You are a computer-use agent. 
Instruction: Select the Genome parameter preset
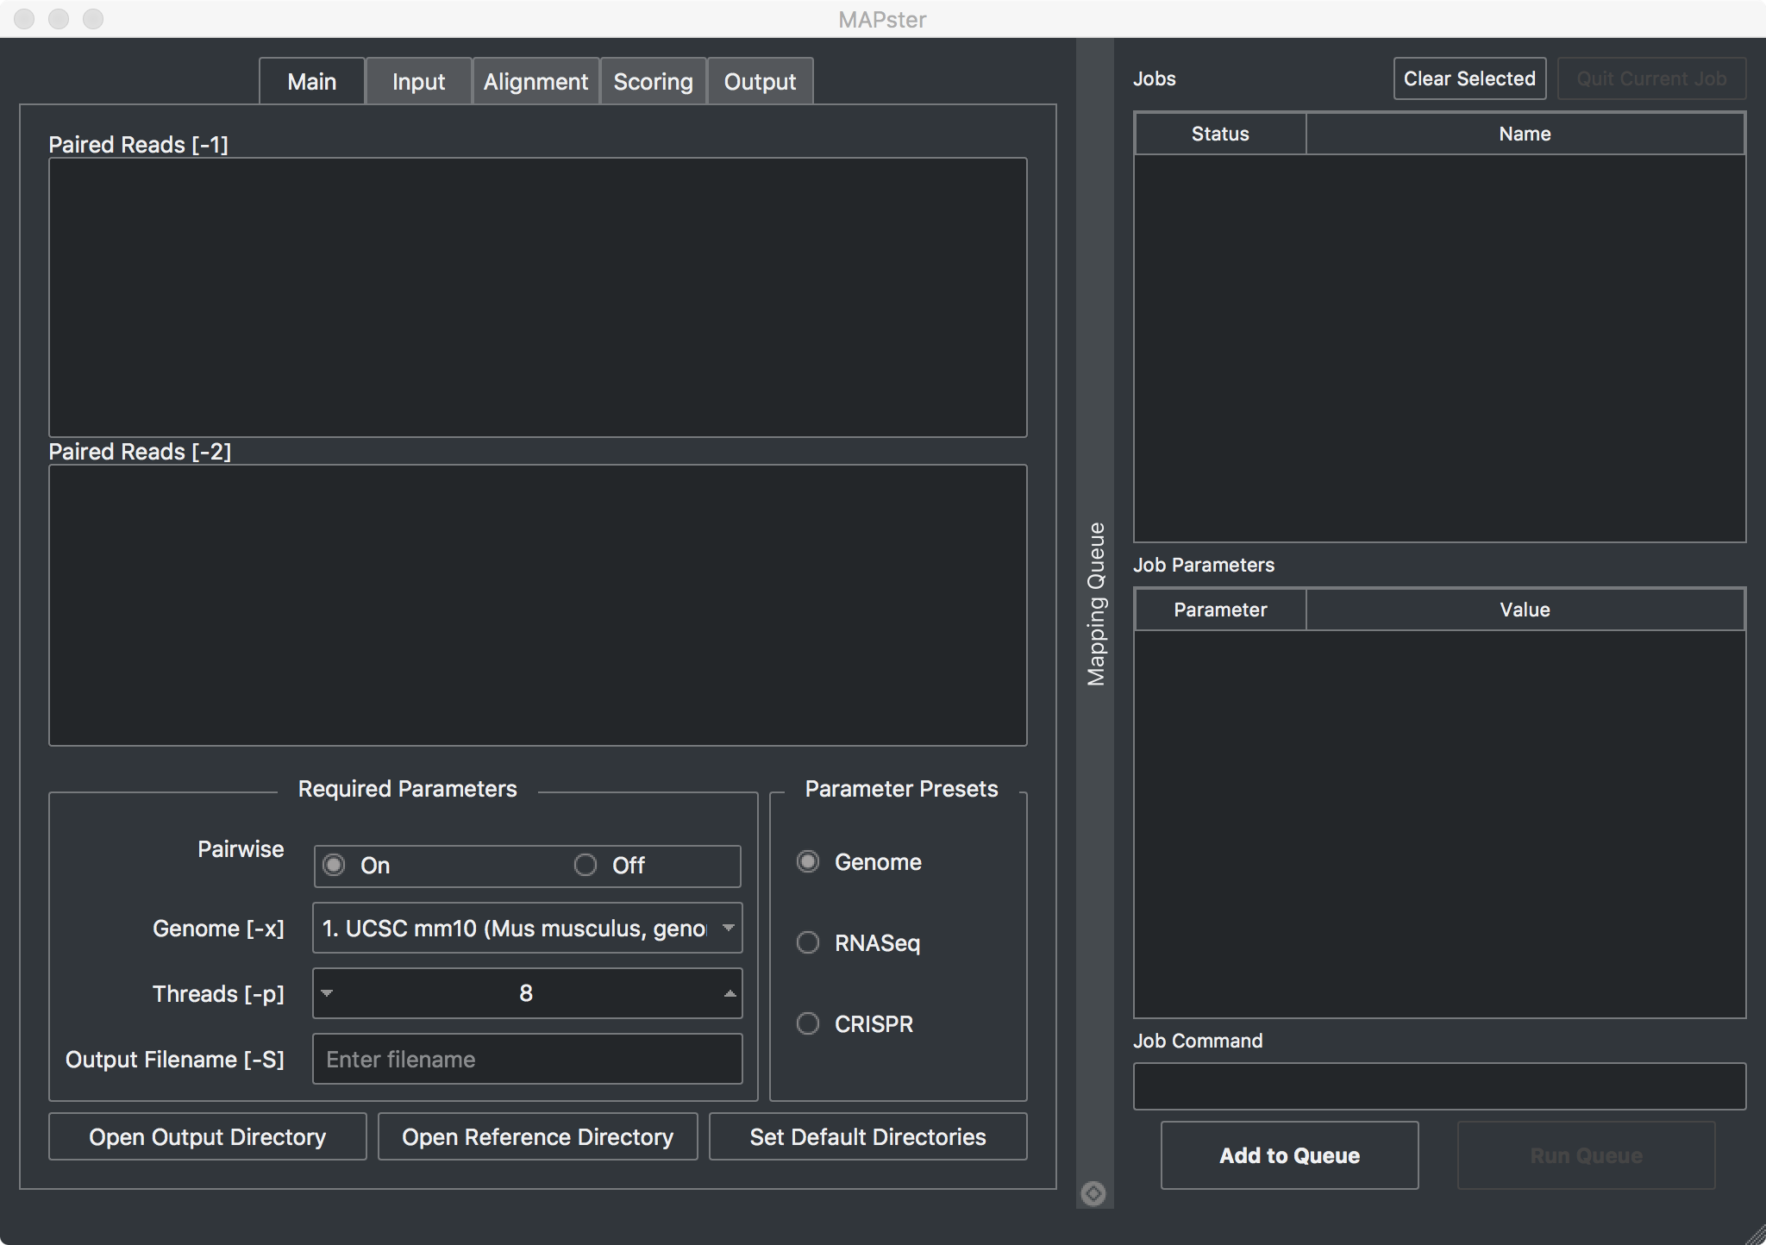(x=808, y=861)
